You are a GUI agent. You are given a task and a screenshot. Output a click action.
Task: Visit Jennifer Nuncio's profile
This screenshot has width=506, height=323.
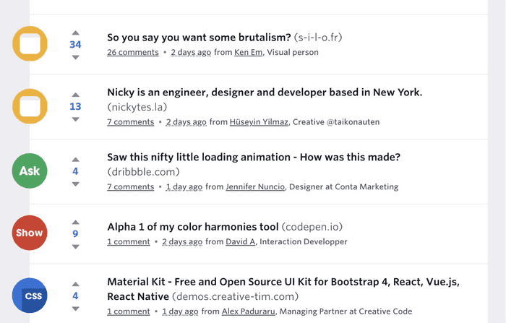(255, 186)
